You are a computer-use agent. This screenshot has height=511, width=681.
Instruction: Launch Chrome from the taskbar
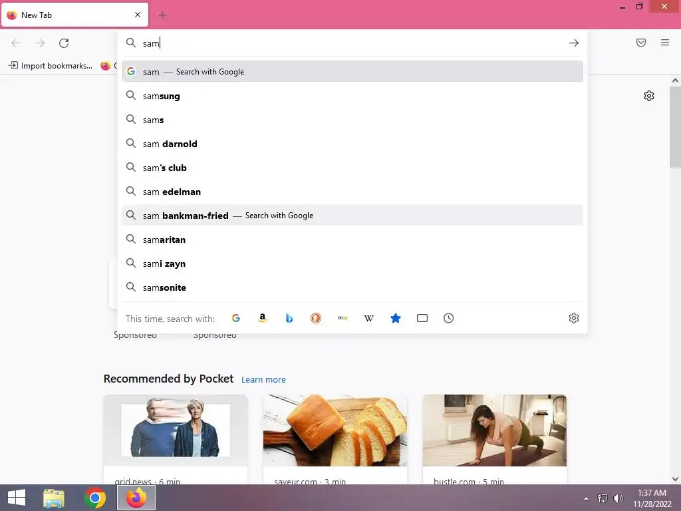pyautogui.click(x=95, y=498)
